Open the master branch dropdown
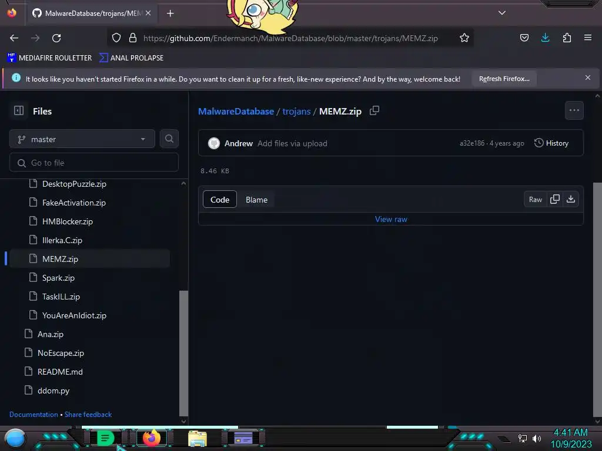The height and width of the screenshot is (451, 602). [x=82, y=139]
